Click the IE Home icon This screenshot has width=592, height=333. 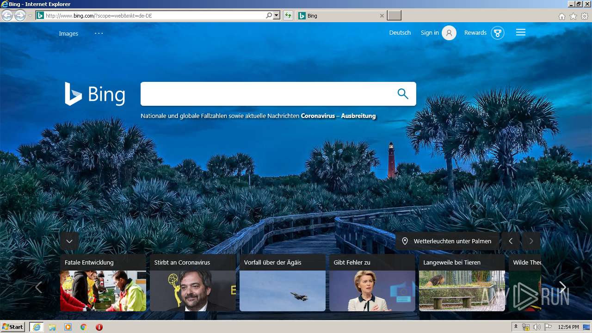click(561, 16)
